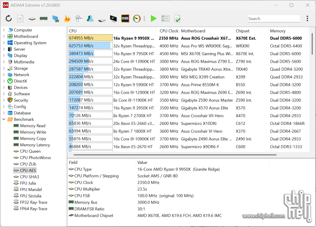
Task: Start the benchmark with the green play button
Action: (x=153, y=19)
